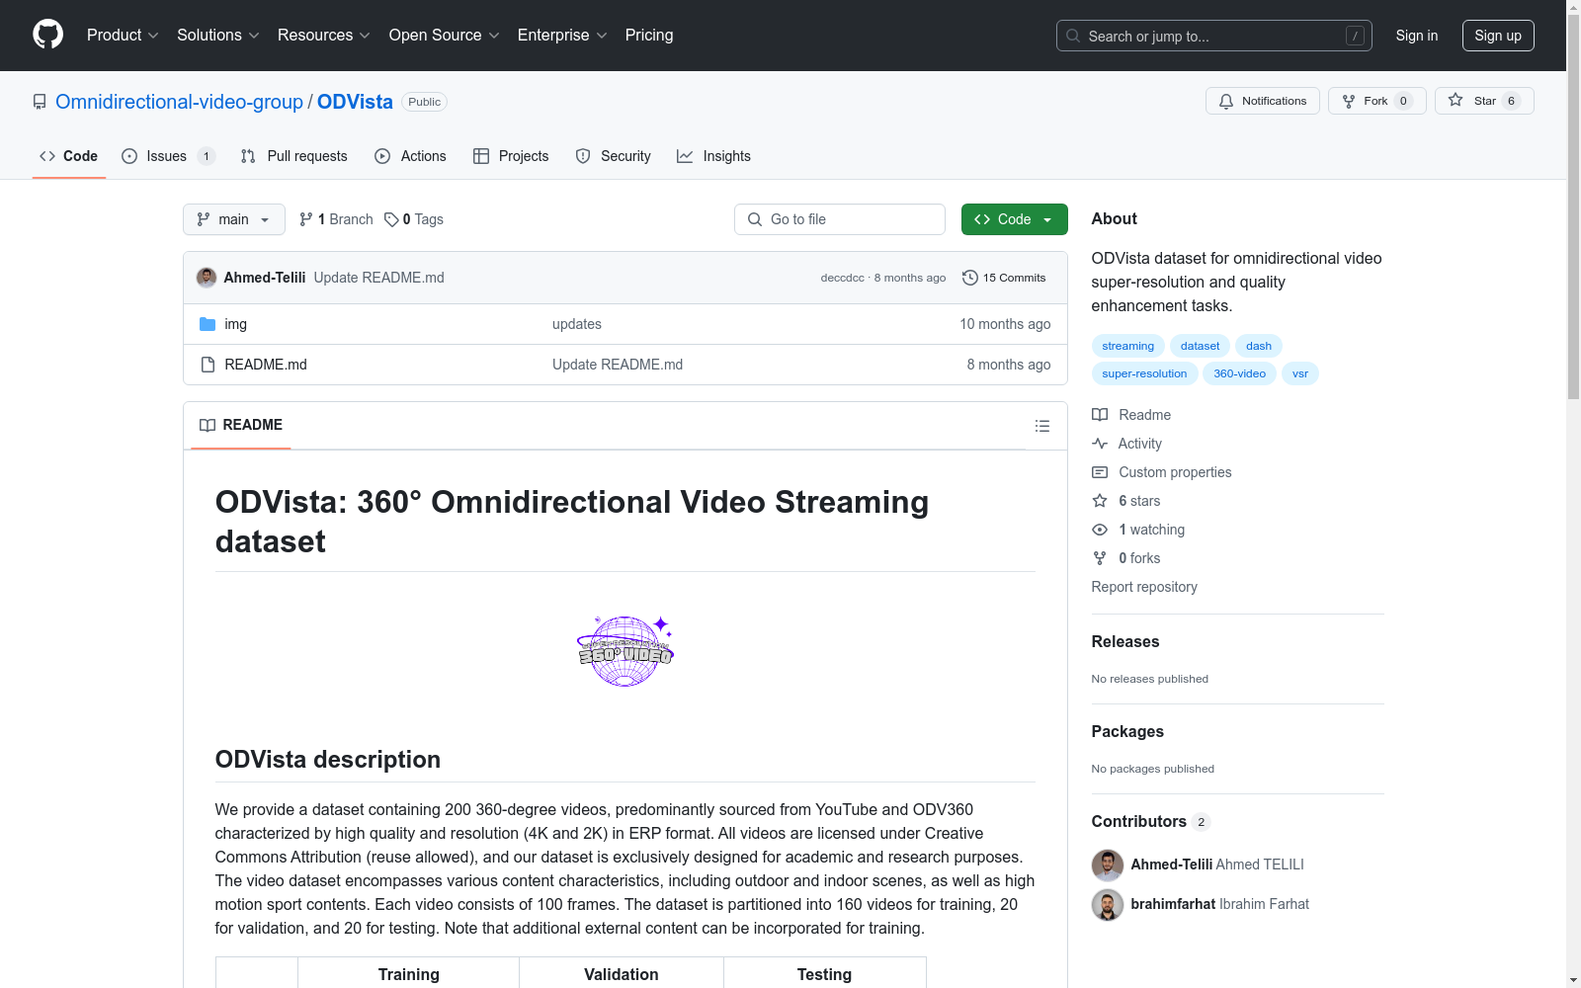Select the super-resolution topic tag
Viewport: 1581px width, 988px height.
(1144, 373)
